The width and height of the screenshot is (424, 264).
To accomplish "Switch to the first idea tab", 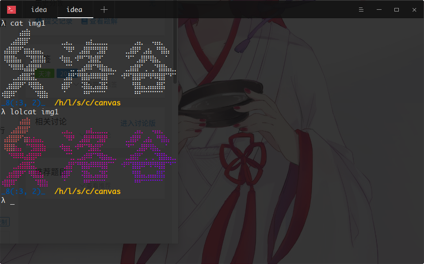I will (x=38, y=9).
